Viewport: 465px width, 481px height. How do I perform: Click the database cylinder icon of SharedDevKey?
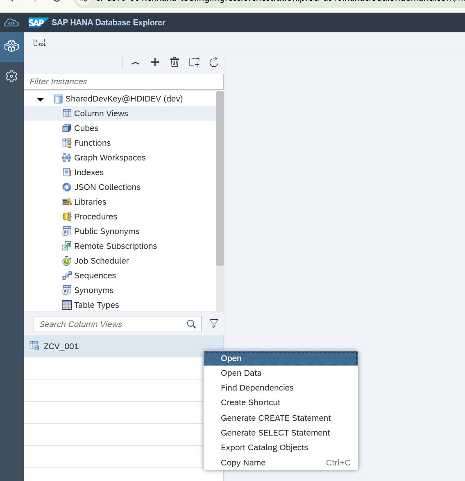point(58,99)
